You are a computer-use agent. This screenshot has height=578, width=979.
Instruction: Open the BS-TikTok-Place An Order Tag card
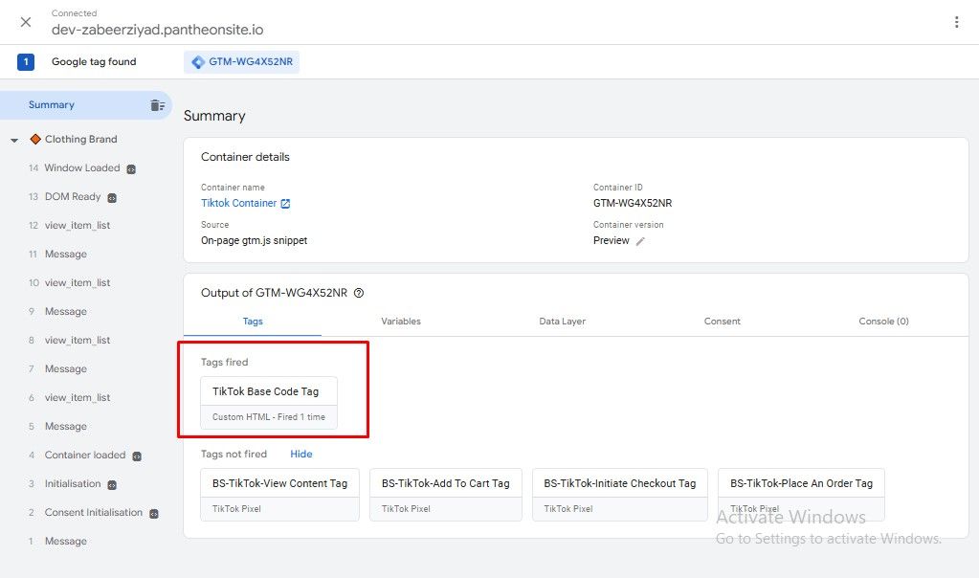coord(801,495)
